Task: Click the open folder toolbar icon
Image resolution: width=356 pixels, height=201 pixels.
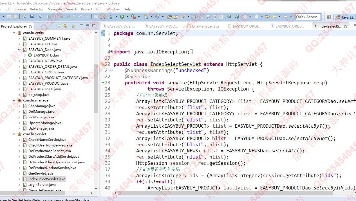Action: 176,17
